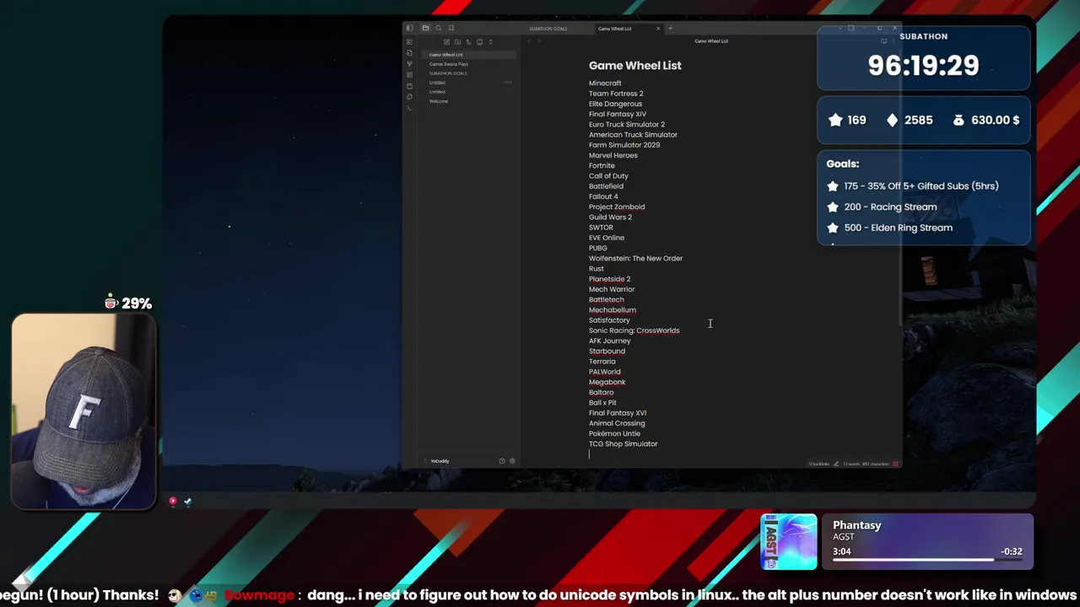This screenshot has height=607, width=1080.
Task: Navigate forward arrow in note header
Action: click(x=539, y=41)
